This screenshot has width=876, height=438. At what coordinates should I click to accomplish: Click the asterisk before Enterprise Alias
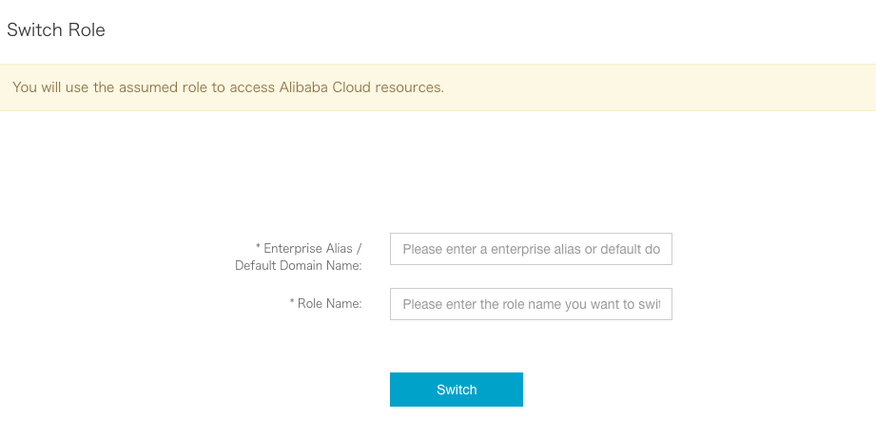click(258, 249)
